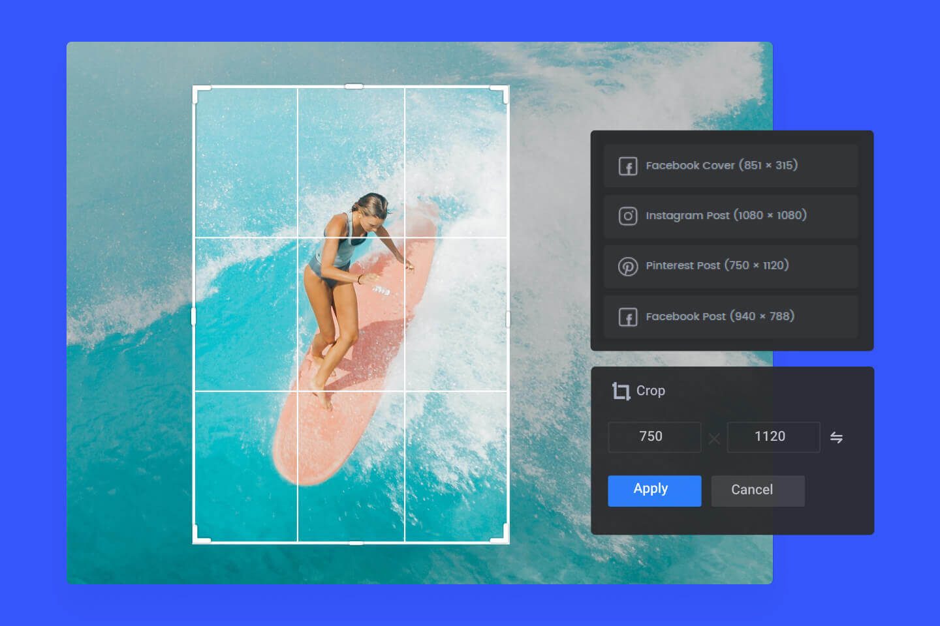This screenshot has width=940, height=626.
Task: Click the left-middle crop handle
Action: click(x=193, y=315)
